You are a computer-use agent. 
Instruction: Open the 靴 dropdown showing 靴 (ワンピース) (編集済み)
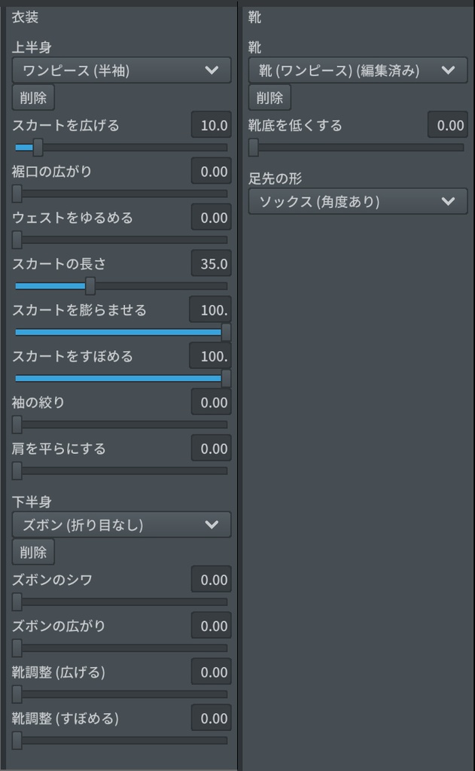358,70
